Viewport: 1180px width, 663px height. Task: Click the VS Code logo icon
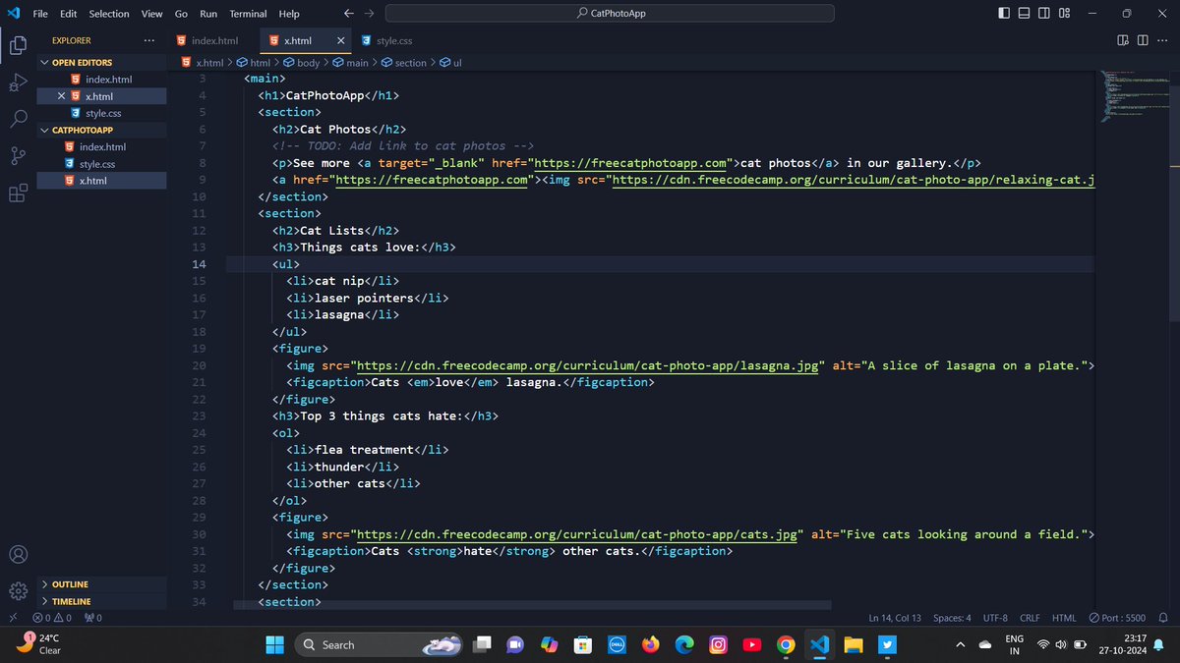point(14,14)
